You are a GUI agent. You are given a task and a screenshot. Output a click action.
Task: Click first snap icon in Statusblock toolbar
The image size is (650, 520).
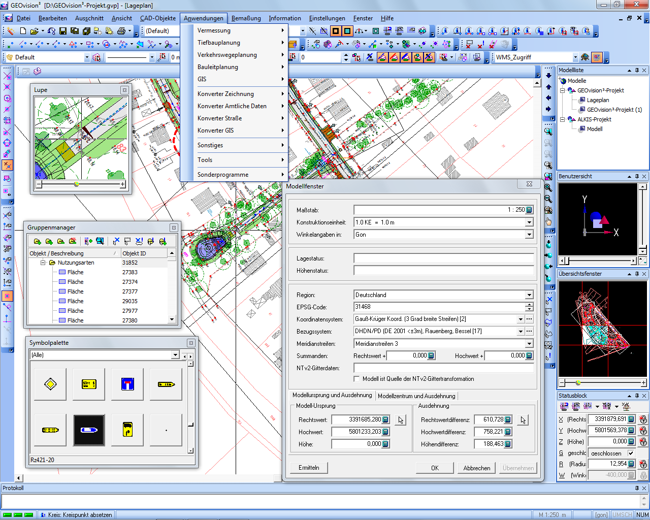(x=564, y=407)
